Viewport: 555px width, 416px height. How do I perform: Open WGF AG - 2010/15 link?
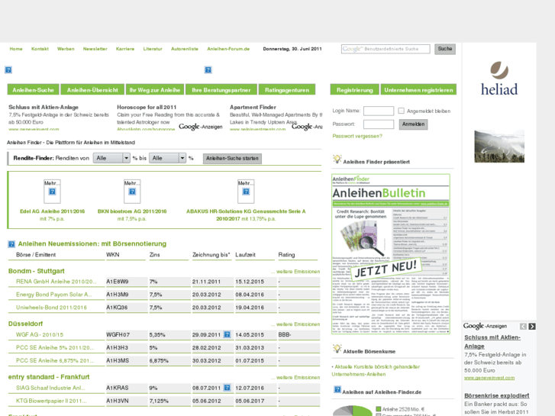40,334
